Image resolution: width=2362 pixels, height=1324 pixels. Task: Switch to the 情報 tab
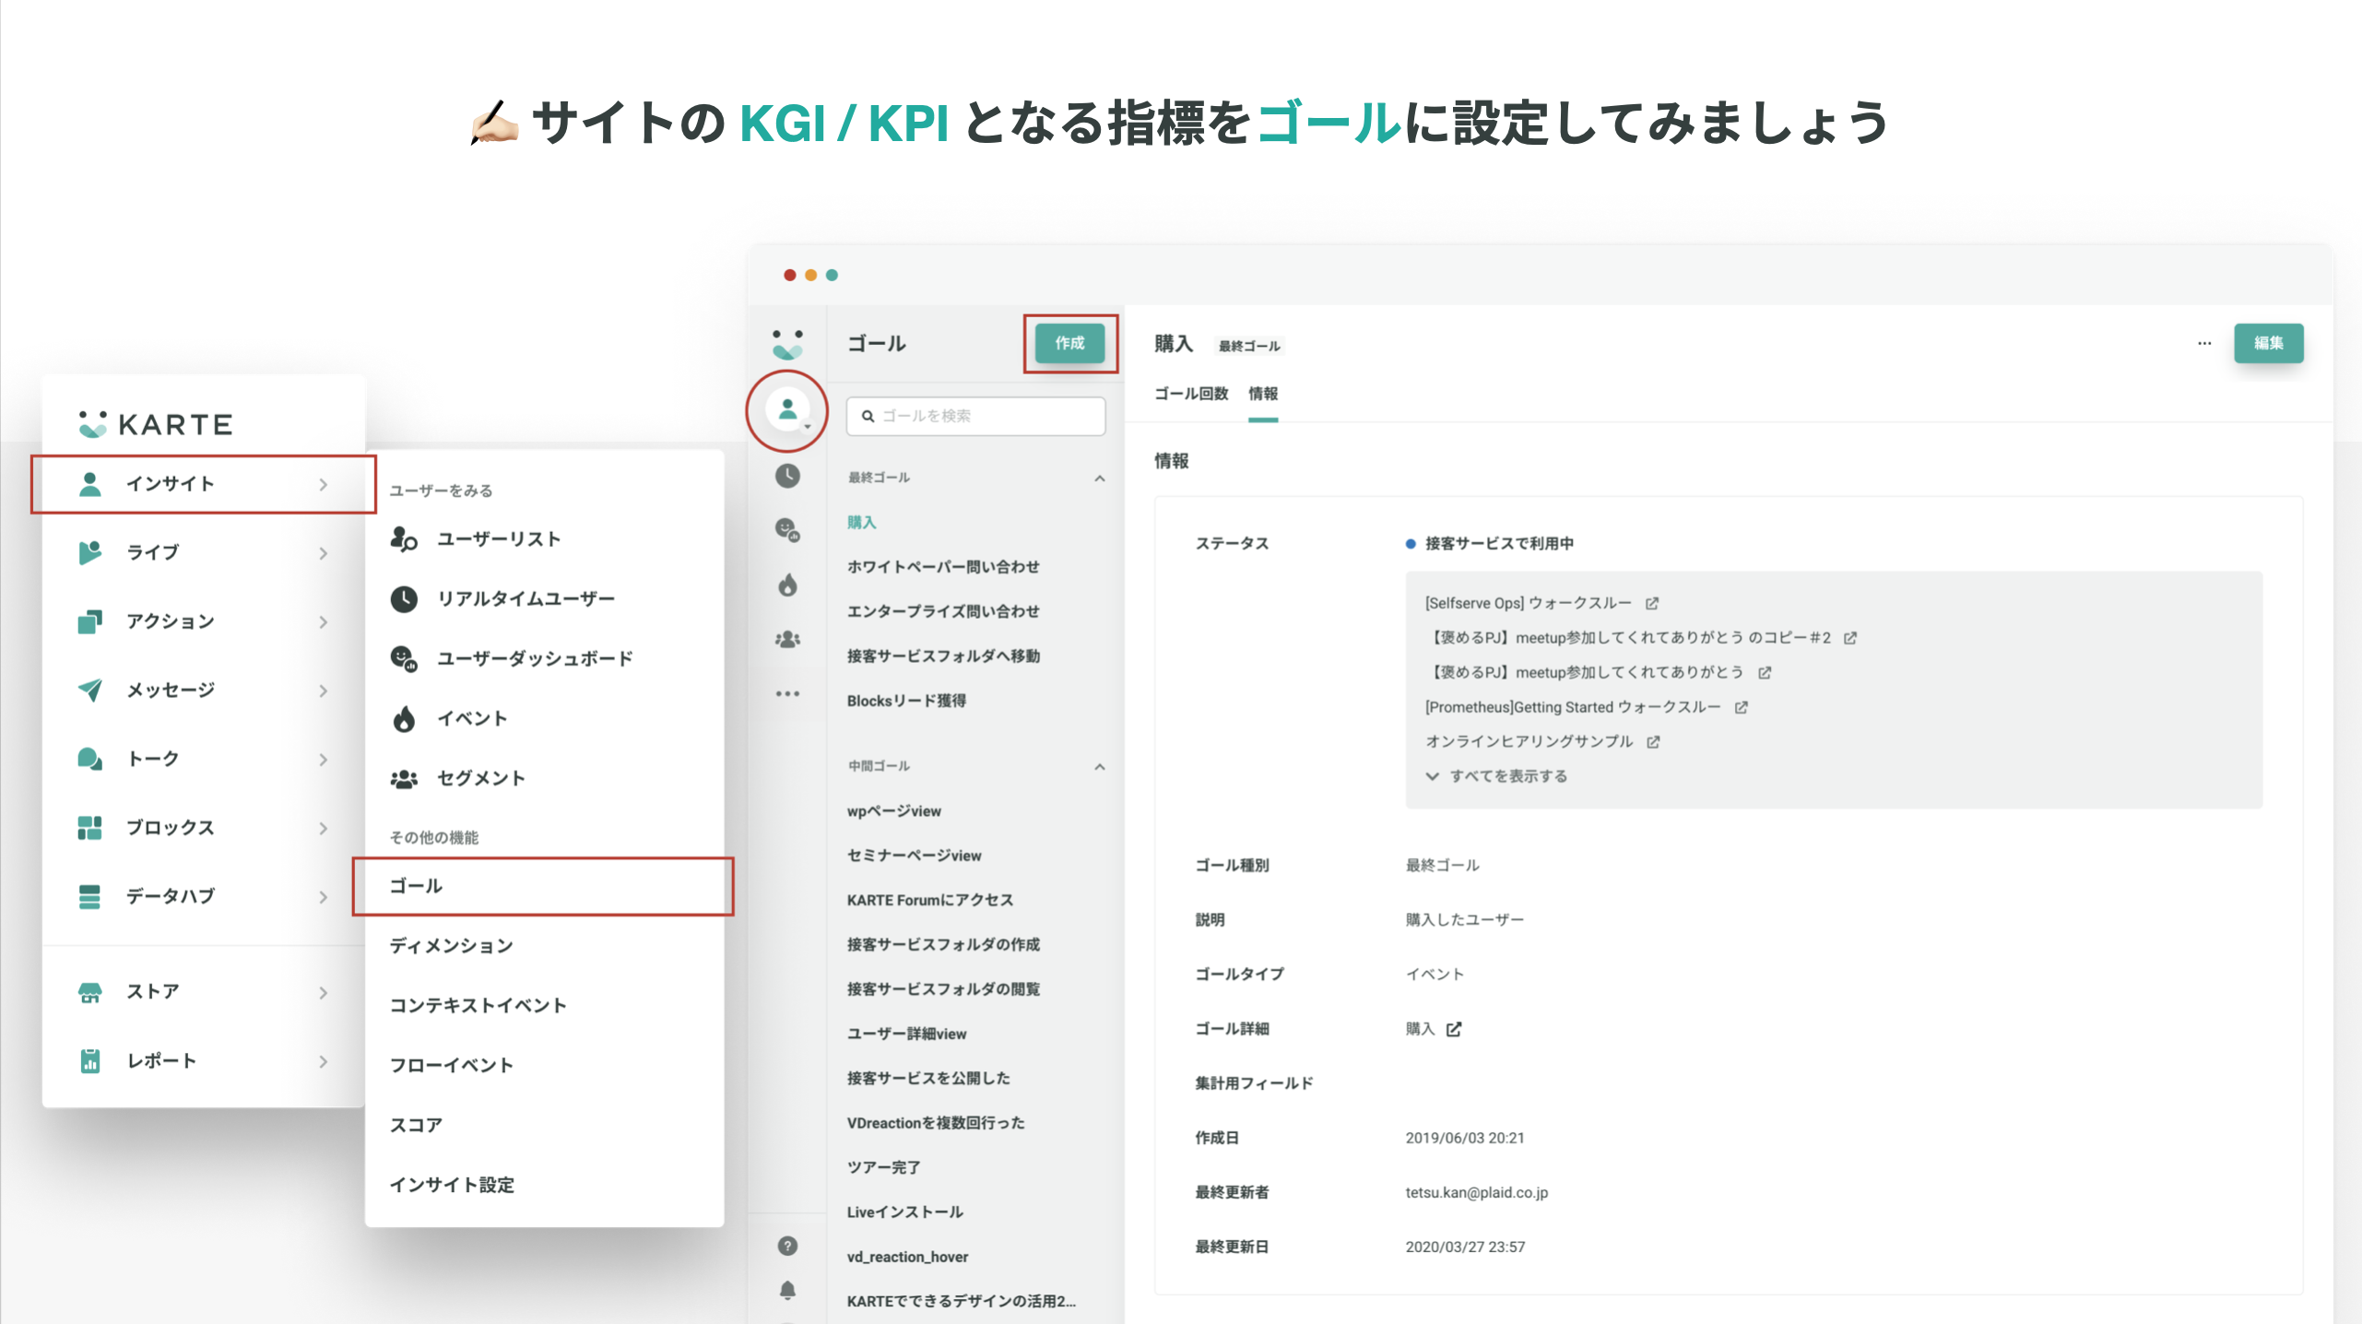click(1263, 394)
